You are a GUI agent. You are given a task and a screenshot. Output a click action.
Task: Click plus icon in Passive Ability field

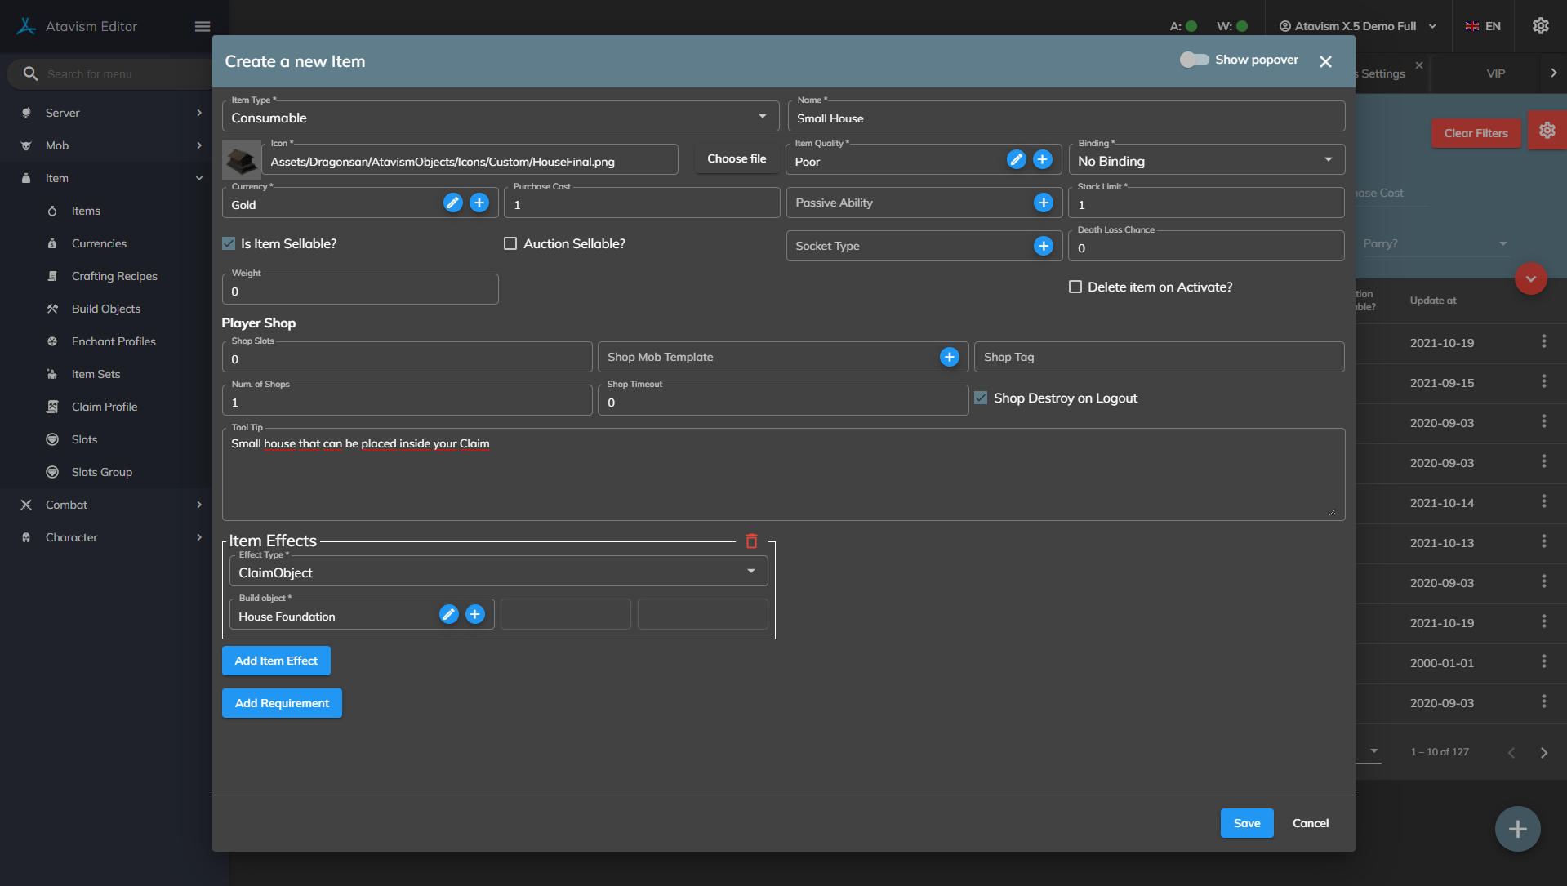[1043, 203]
